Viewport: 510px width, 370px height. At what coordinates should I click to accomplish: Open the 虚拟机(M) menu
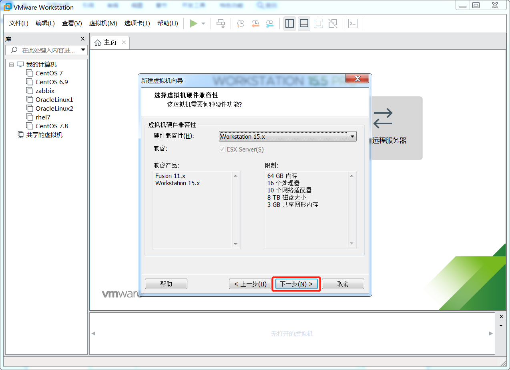103,23
